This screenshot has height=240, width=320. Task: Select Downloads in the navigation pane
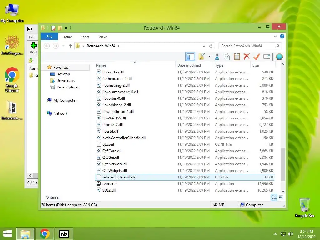(x=66, y=80)
